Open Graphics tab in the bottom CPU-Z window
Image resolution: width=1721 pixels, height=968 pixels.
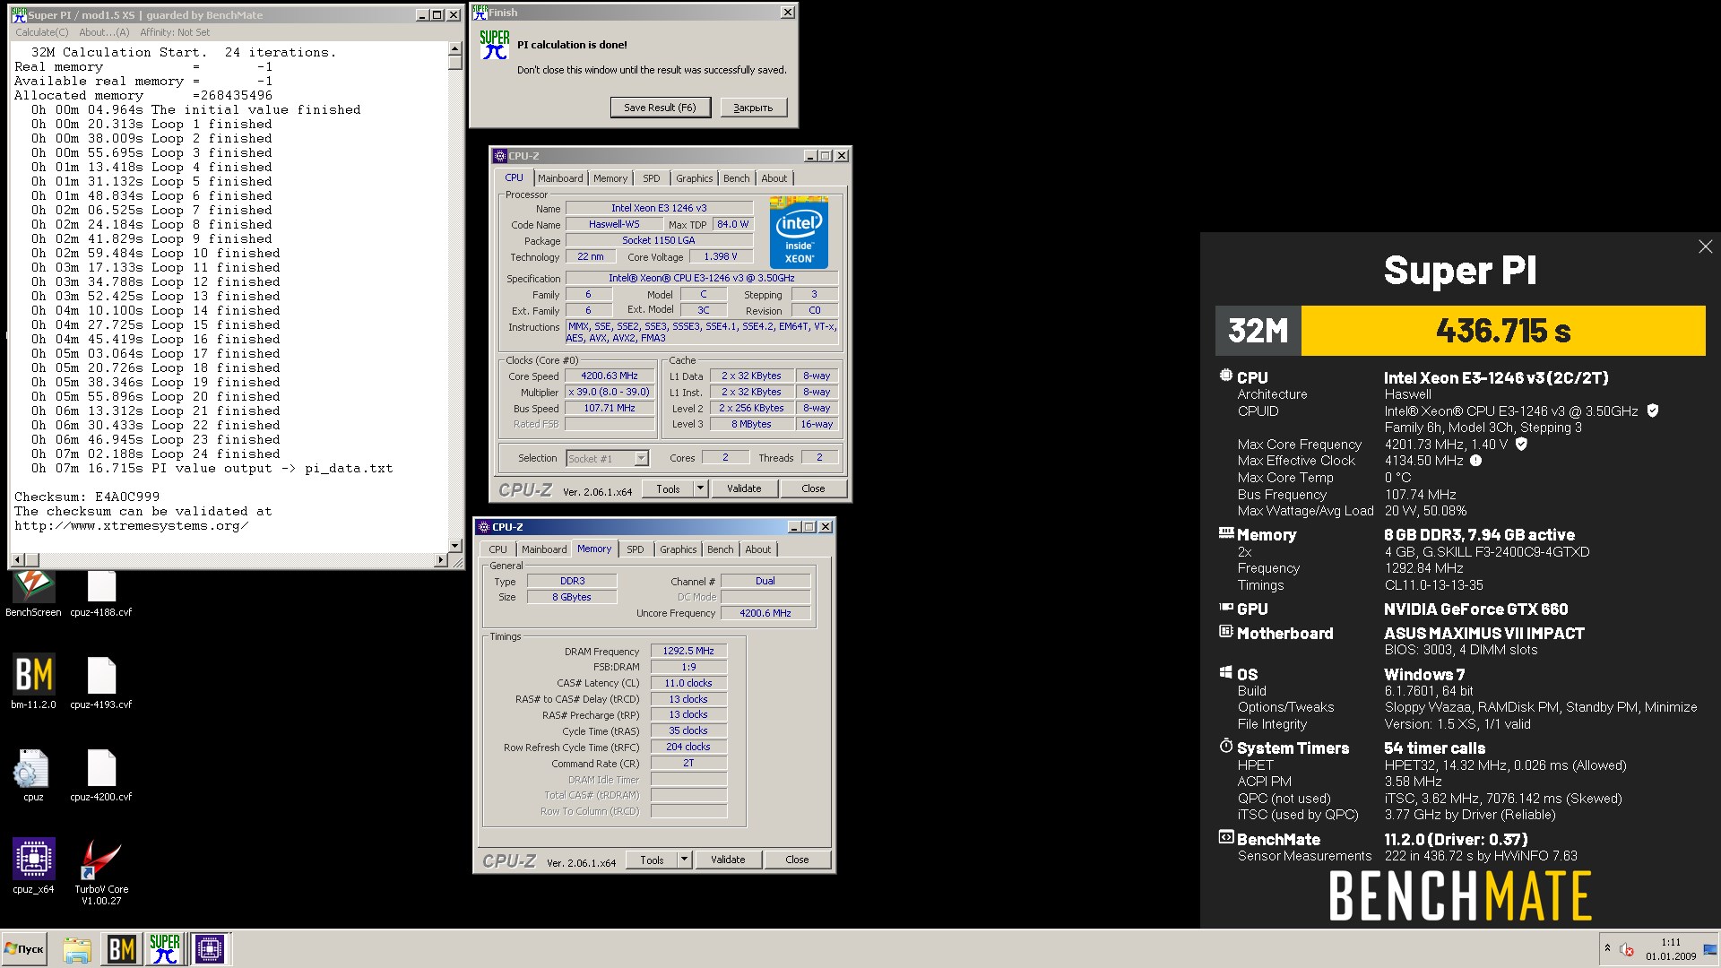tap(679, 549)
